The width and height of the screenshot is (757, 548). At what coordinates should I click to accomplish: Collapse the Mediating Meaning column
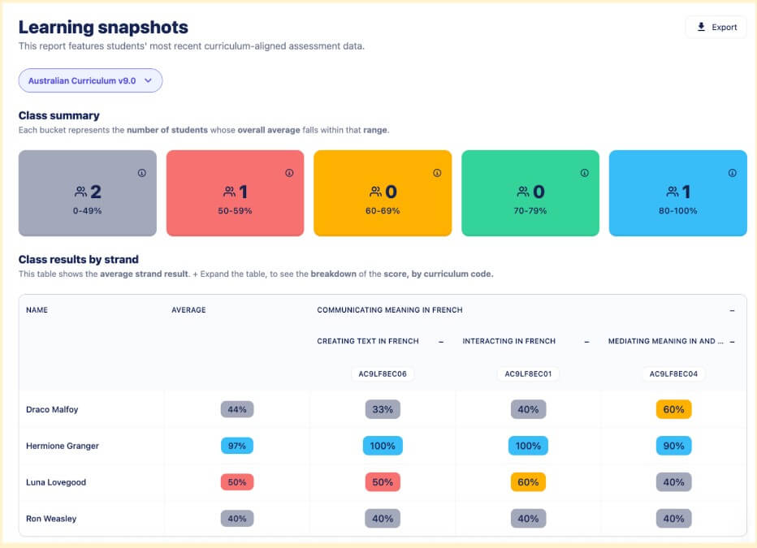coord(732,342)
